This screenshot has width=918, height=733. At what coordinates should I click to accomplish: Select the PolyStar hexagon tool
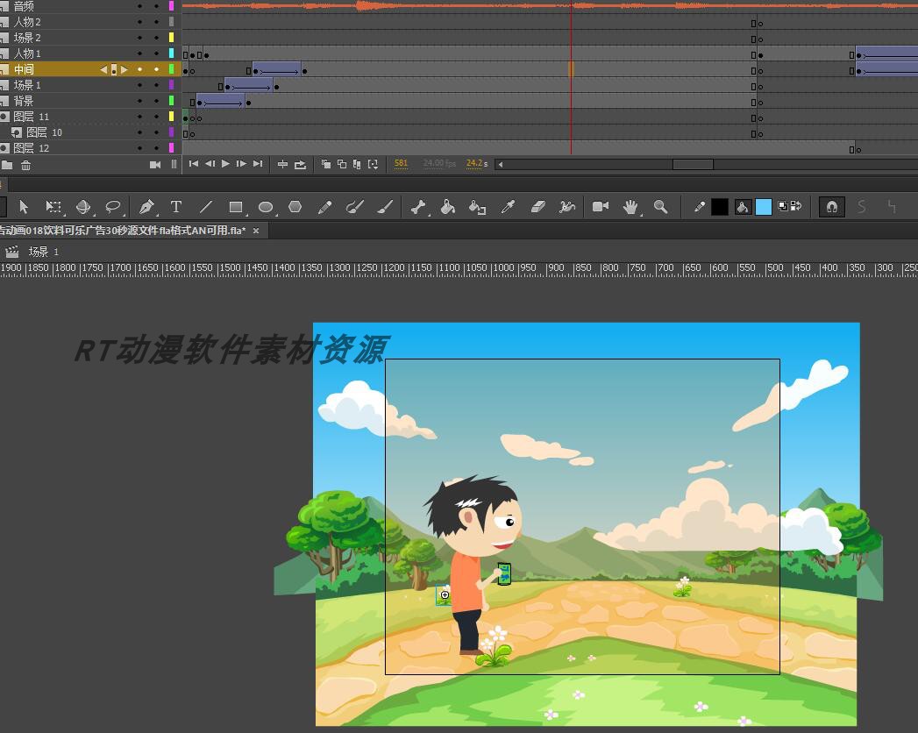coord(295,207)
